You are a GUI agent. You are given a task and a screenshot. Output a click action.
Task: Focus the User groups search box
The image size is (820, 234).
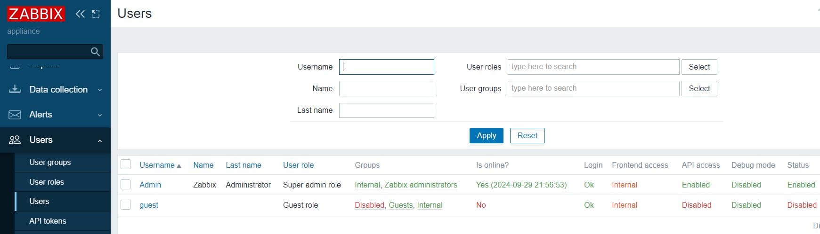(593, 88)
